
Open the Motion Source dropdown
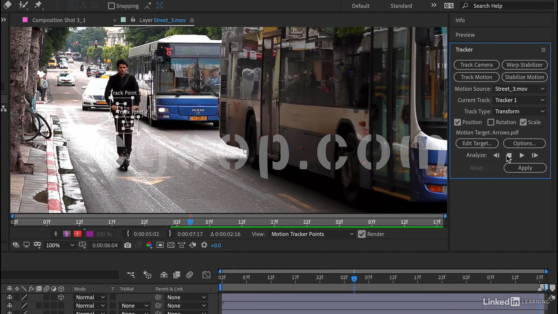pyautogui.click(x=520, y=89)
